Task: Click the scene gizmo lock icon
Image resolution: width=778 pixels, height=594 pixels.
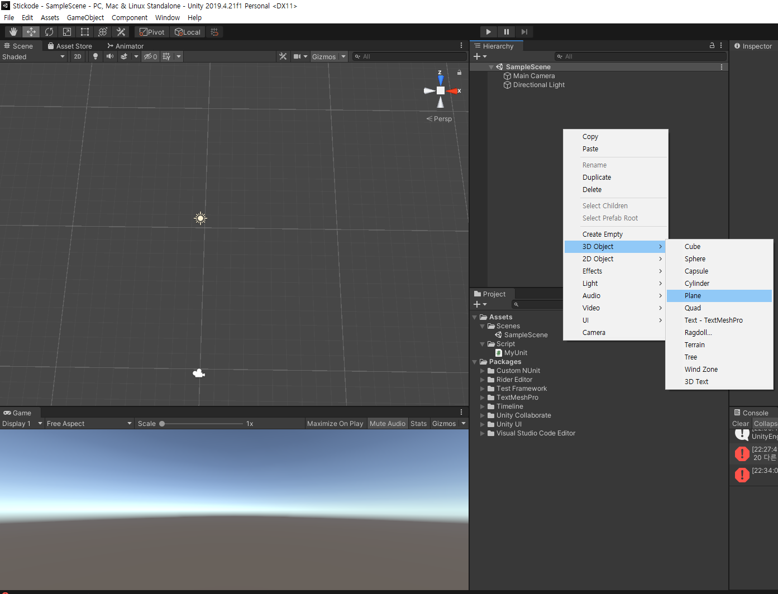Action: tap(459, 73)
